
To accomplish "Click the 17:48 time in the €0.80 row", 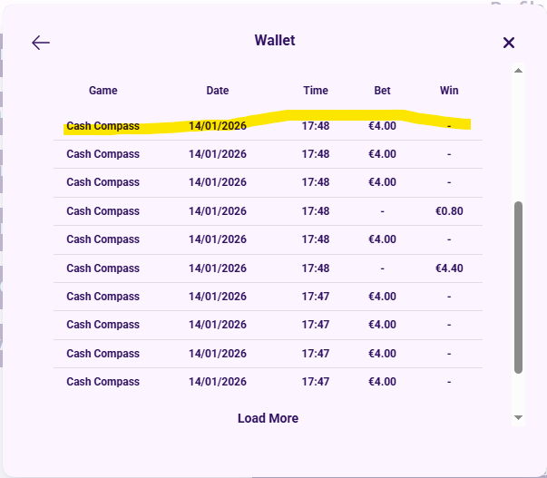I will point(316,211).
